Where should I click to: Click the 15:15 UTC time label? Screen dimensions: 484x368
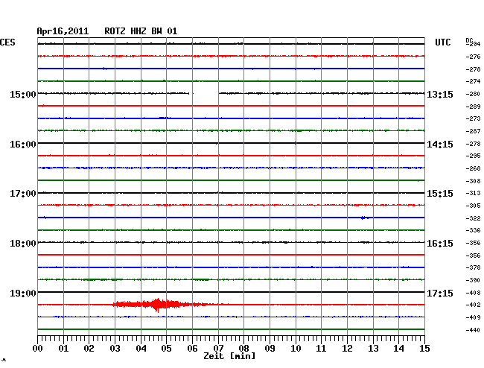pos(440,194)
